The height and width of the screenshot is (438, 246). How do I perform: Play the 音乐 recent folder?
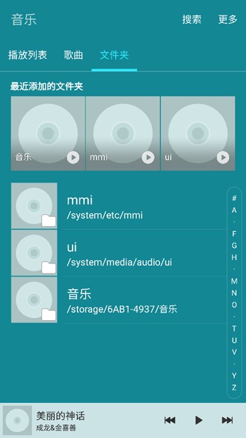(x=73, y=158)
